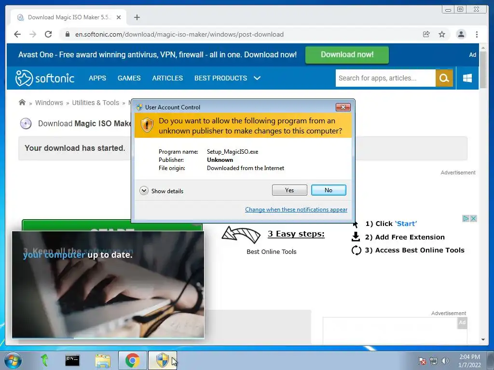Click the Avast Download now! button
This screenshot has width=494, height=370.
pos(347,55)
